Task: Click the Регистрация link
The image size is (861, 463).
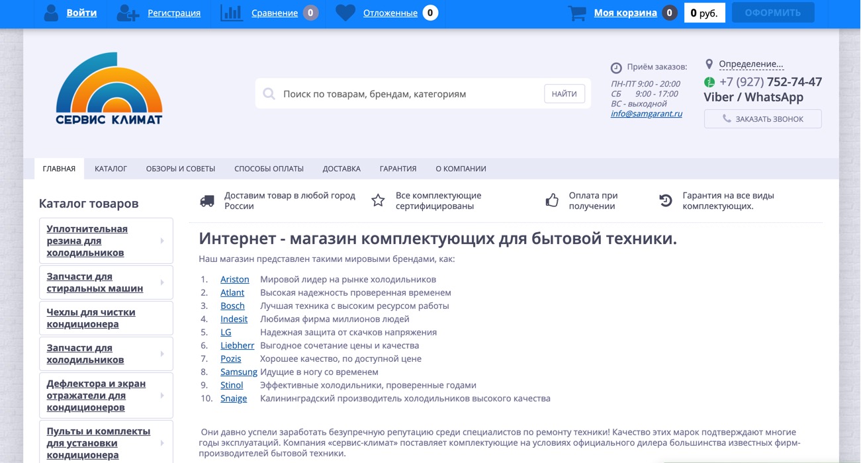Action: [174, 13]
